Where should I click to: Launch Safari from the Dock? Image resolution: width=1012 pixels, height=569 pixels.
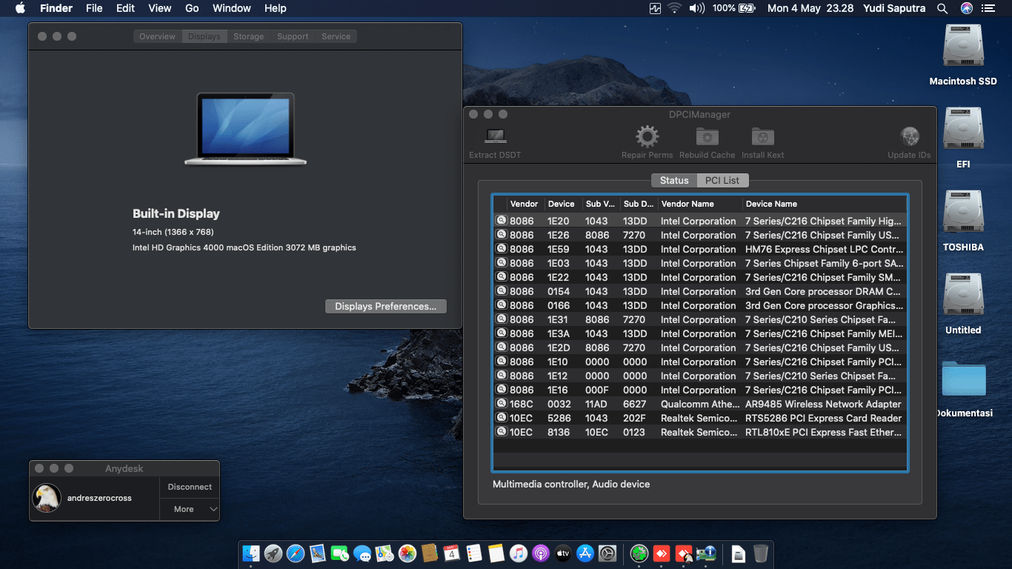296,553
